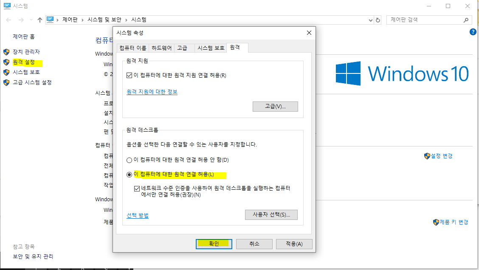
Task: Minimize the 시스템 window
Action: (x=429, y=6)
